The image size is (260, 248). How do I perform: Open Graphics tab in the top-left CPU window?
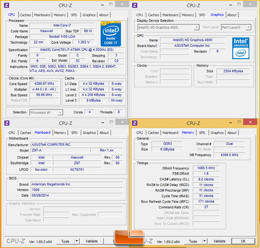click(x=89, y=15)
